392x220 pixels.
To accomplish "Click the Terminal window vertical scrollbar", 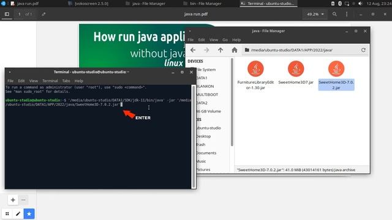I will tap(194, 137).
